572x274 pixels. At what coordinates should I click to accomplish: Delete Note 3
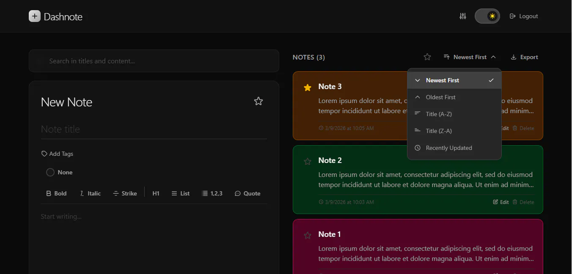[523, 128]
